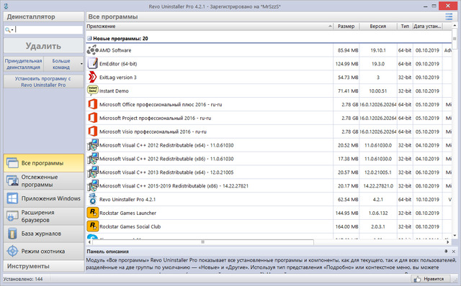461x286 pixels.
Task: Click the Нравится like button
Action: [x=431, y=279]
